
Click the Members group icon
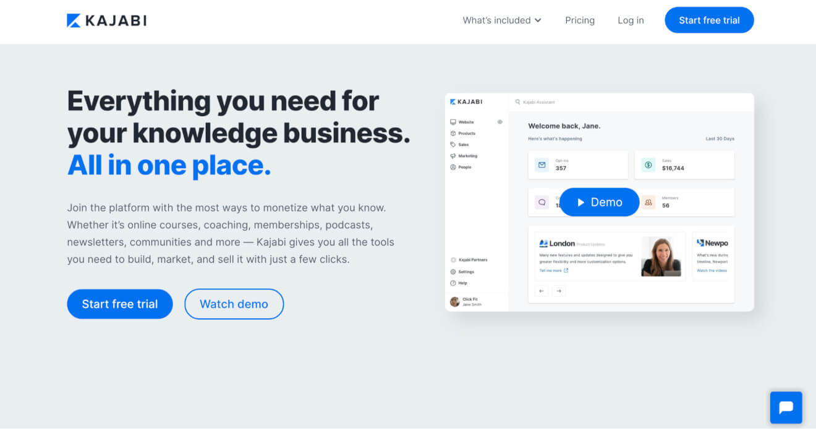point(648,202)
